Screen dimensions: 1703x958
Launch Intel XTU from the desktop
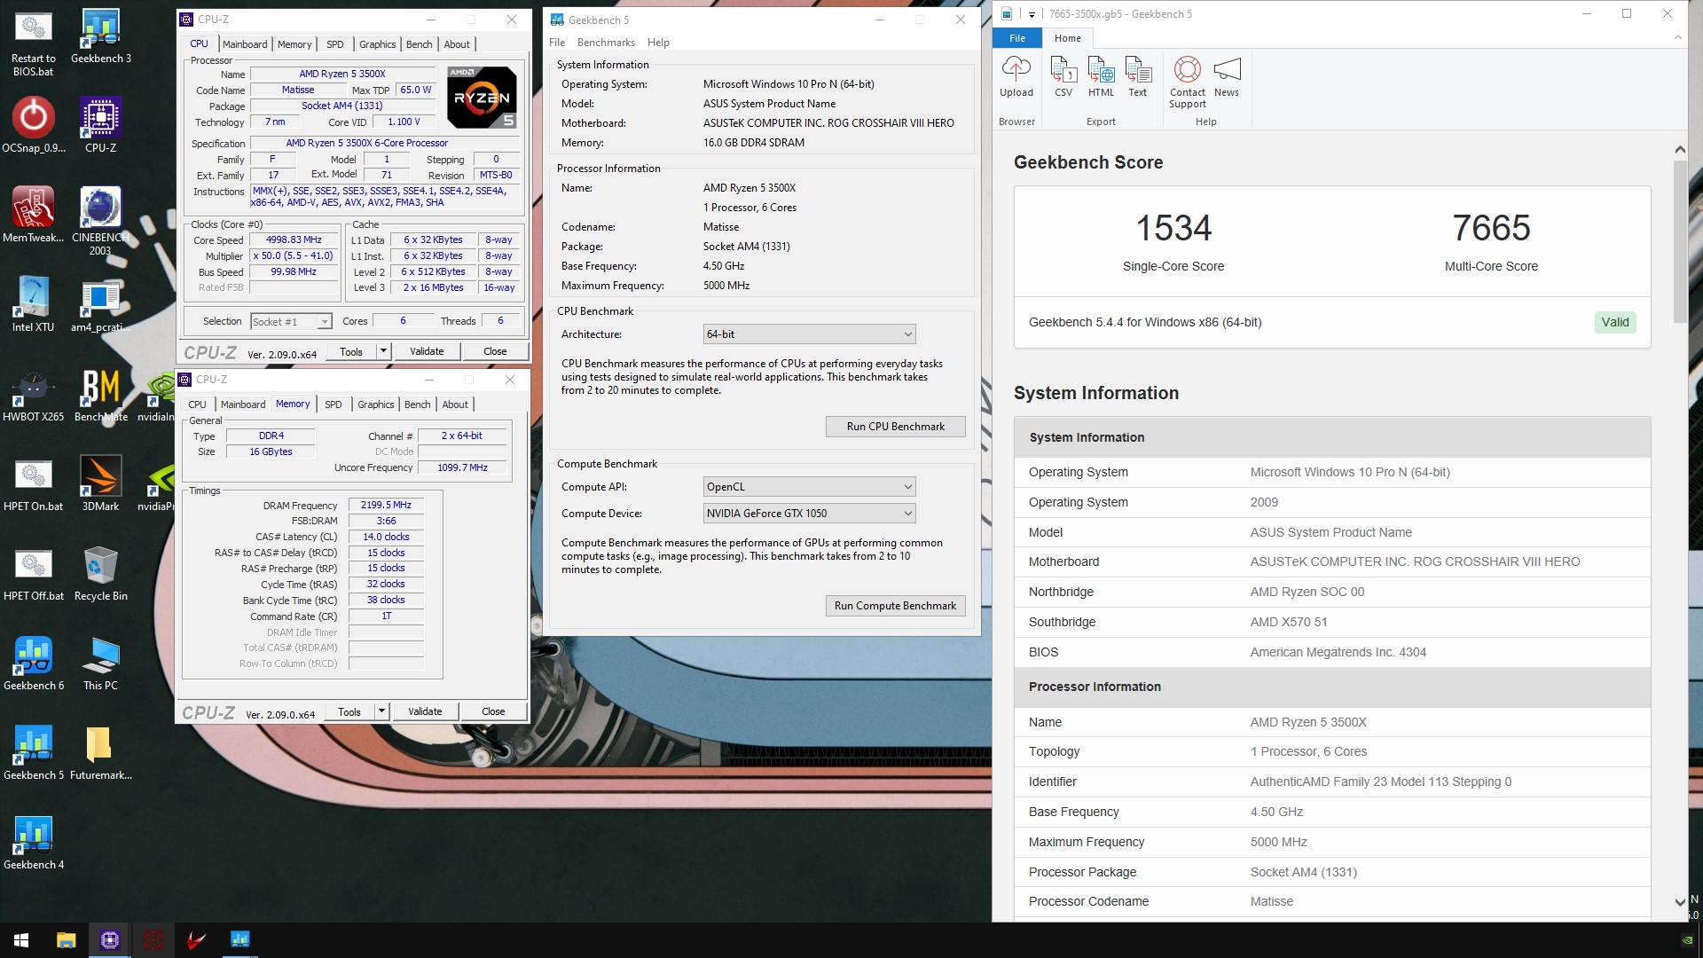pos(34,304)
